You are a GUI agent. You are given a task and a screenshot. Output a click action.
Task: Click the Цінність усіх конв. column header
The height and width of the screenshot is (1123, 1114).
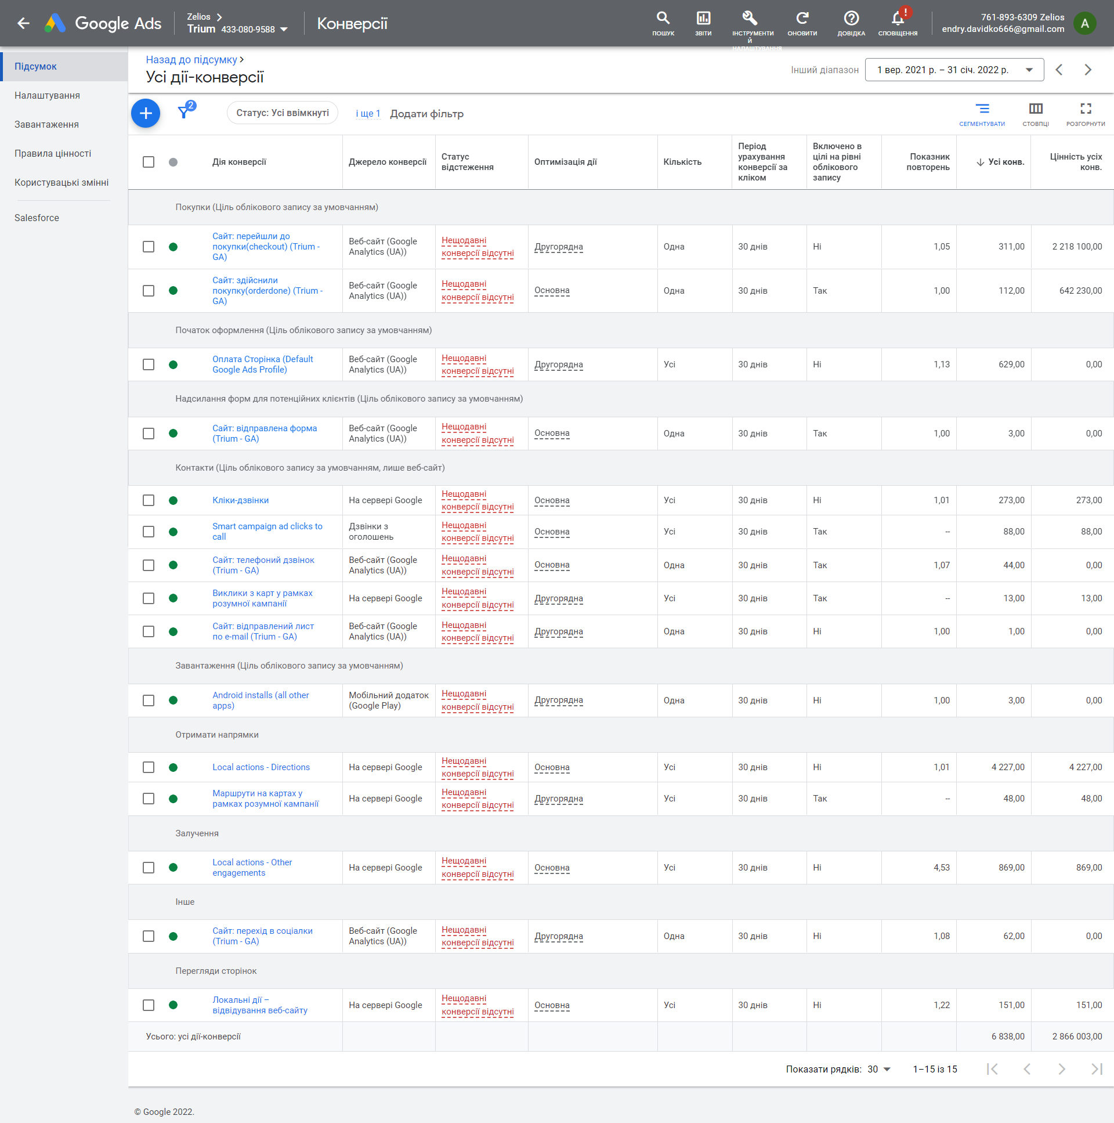(x=1075, y=162)
